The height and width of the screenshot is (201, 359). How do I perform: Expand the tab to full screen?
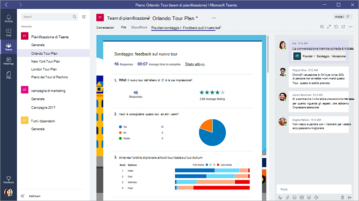point(329,27)
